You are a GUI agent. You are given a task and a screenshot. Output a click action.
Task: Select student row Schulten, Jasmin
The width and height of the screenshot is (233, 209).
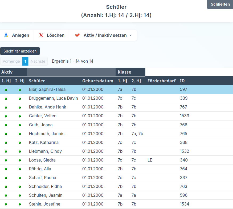pyautogui.click(x=45, y=195)
